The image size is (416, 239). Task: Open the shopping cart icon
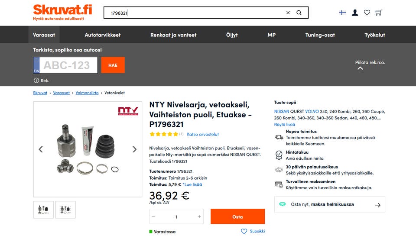pos(379,13)
